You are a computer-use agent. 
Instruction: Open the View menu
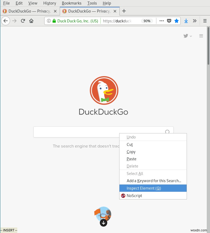(x=33, y=3)
